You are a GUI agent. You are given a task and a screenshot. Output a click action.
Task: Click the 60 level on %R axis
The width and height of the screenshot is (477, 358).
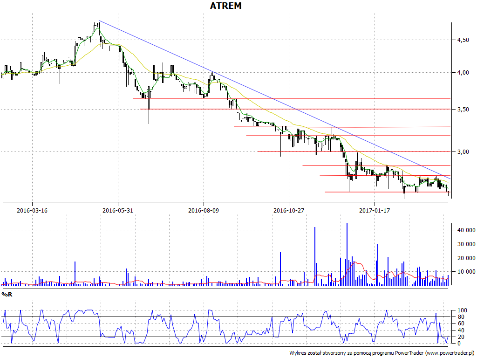(460, 324)
